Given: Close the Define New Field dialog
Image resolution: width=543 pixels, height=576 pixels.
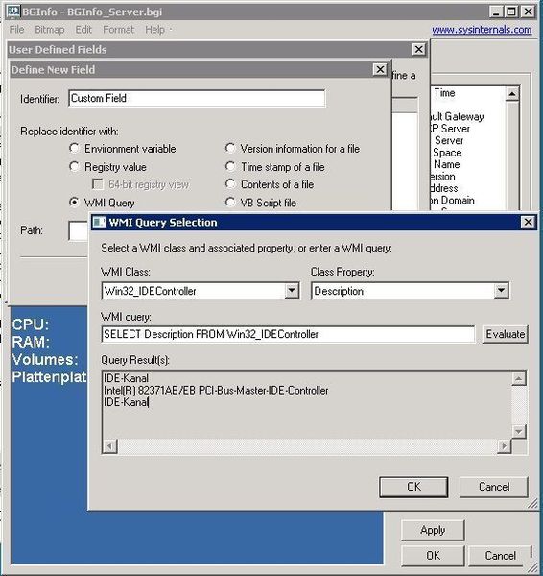Looking at the screenshot, I should 380,69.
